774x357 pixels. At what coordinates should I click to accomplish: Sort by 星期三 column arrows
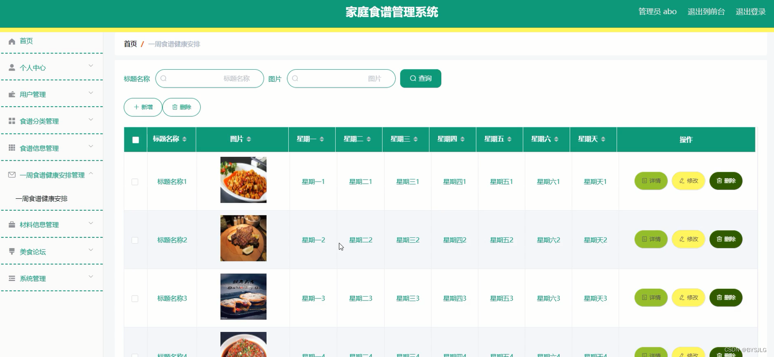[x=415, y=139]
